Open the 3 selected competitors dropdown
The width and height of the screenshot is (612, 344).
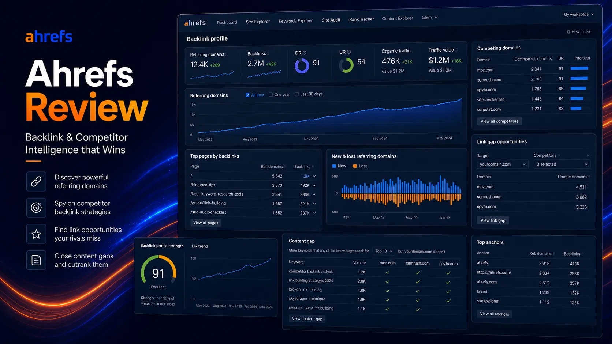(x=562, y=165)
